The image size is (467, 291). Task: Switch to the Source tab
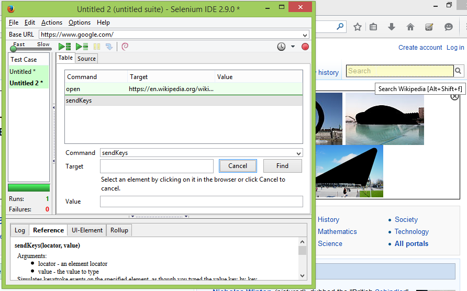86,59
